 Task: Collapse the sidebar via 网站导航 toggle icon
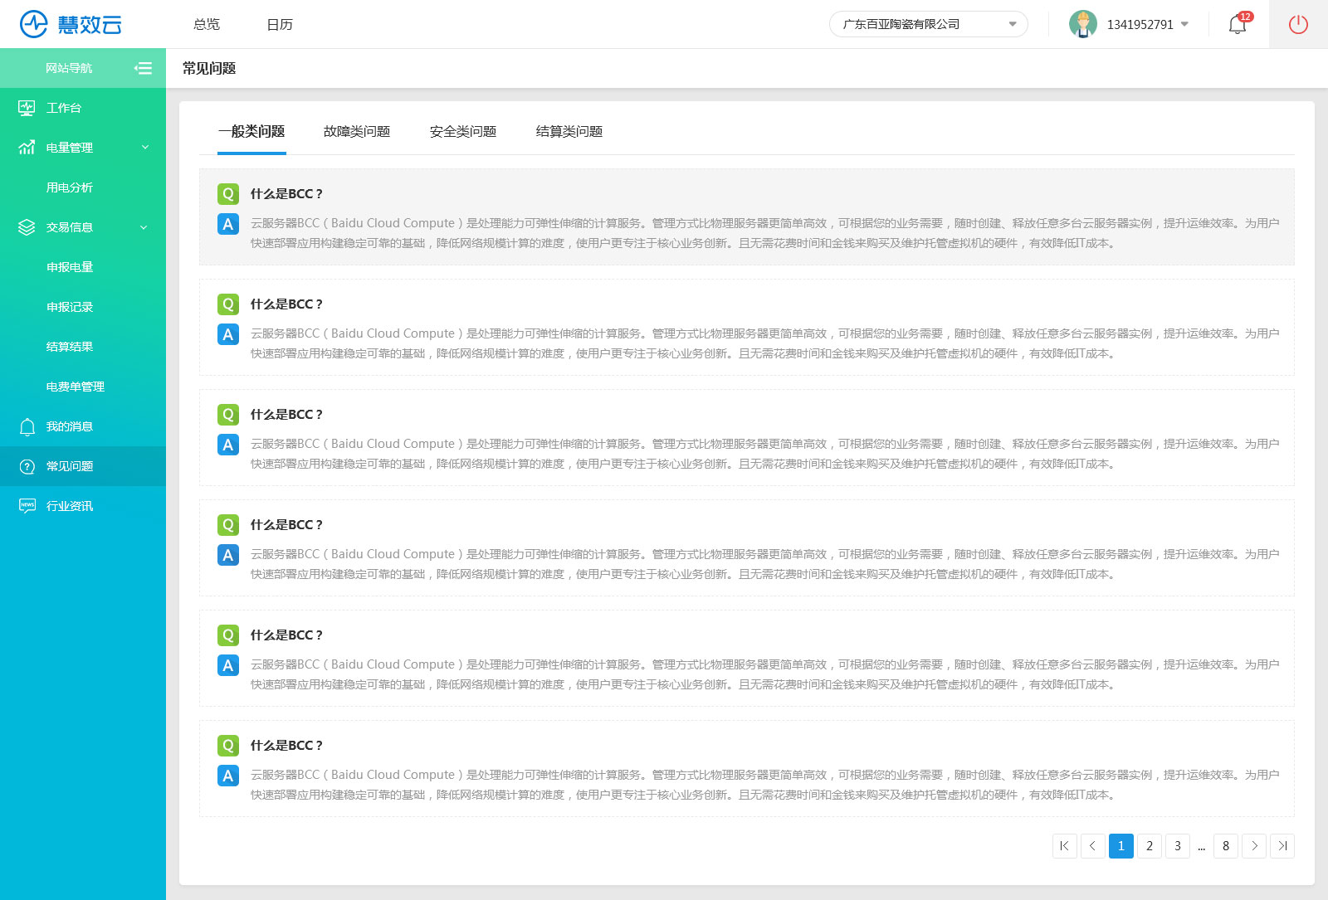tap(143, 68)
